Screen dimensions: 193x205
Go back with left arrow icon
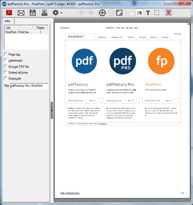(82, 13)
